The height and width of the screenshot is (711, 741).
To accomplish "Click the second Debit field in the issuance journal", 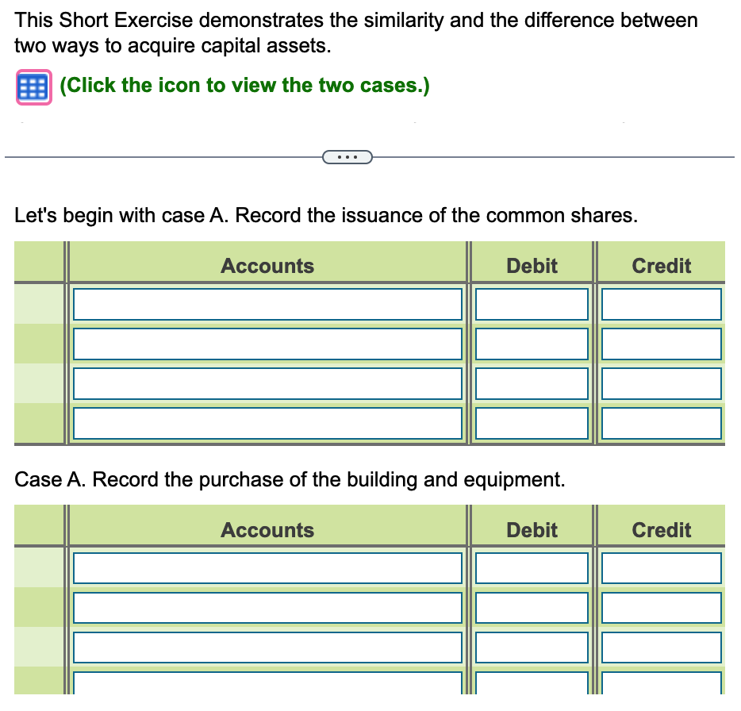I will coord(531,344).
